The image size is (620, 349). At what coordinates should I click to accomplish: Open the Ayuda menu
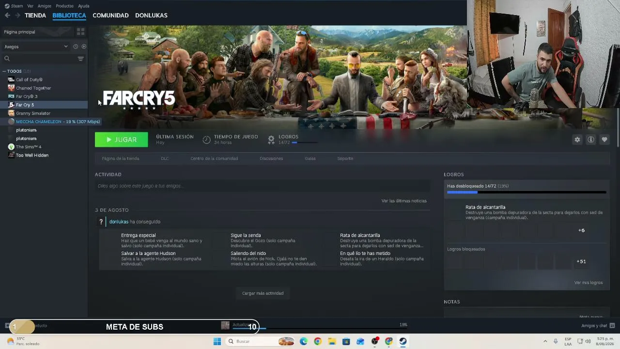pyautogui.click(x=84, y=6)
